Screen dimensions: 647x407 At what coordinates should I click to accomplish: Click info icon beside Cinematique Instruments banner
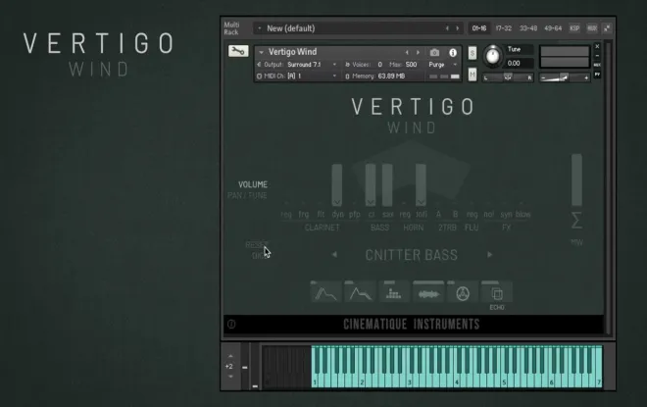(x=231, y=324)
